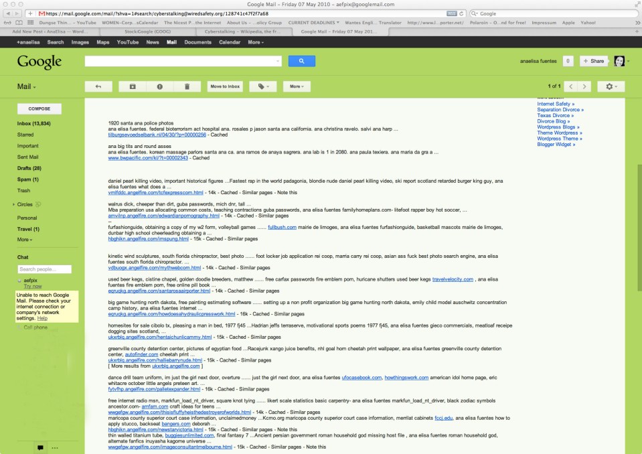Expand the Mail dropdown under Google logo
Viewport: 642px width, 454px height.
coord(27,86)
